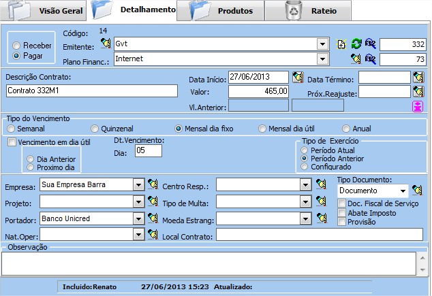Choose the Quinzenal due date type

pyautogui.click(x=95, y=128)
